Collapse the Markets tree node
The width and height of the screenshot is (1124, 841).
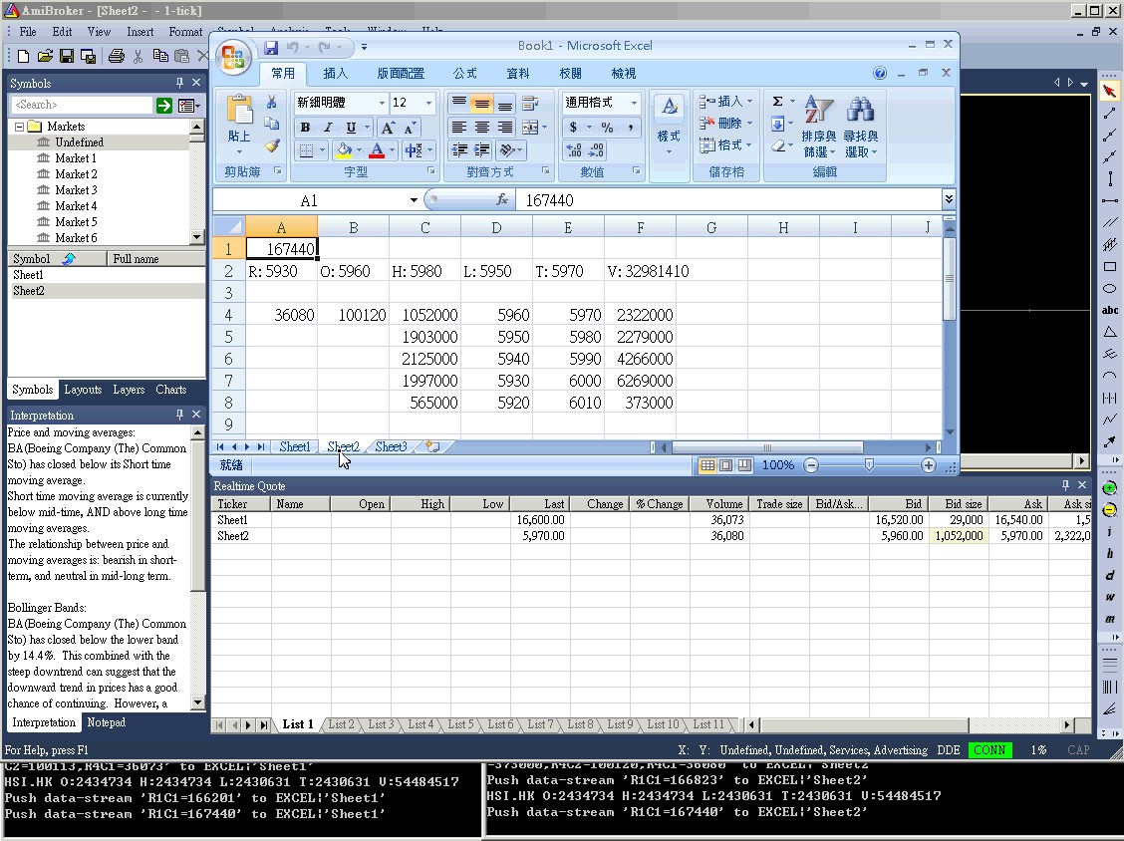coord(19,127)
